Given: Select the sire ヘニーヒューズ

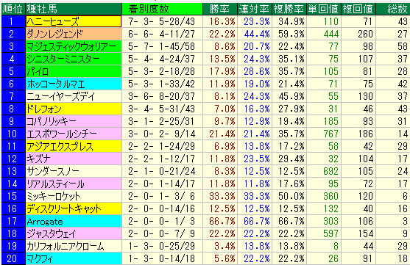Looking at the screenshot, I should coord(74,21).
